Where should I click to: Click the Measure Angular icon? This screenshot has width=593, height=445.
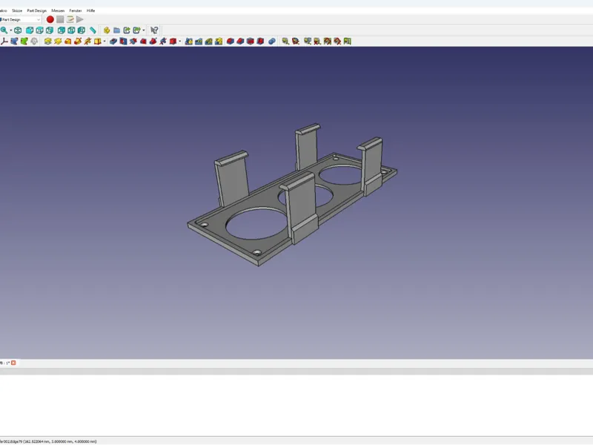pyautogui.click(x=295, y=42)
